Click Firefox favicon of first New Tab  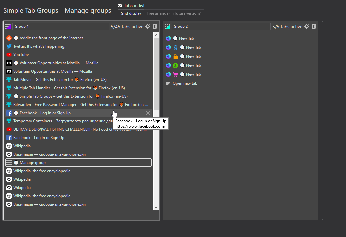click(168, 38)
